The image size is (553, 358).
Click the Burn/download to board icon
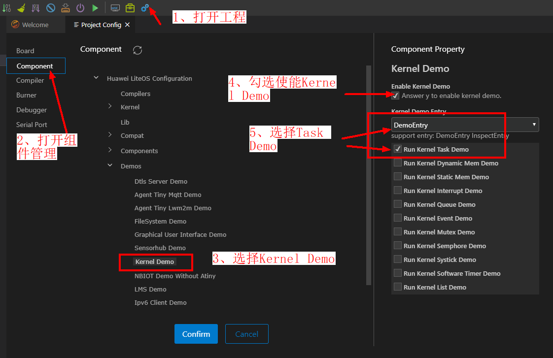coord(66,8)
